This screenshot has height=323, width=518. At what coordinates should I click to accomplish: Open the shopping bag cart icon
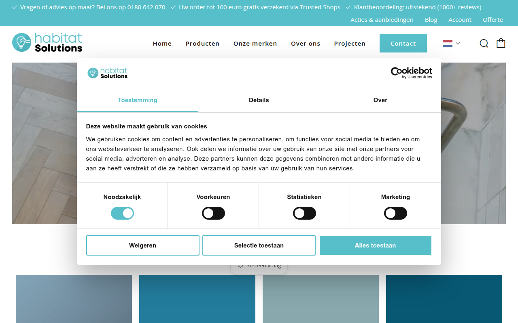(501, 43)
